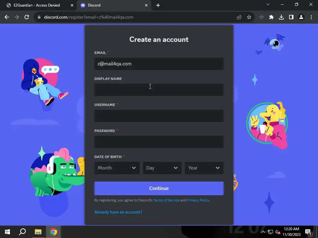Go back using the browser back arrow
This screenshot has width=318, height=238.
click(x=7, y=17)
